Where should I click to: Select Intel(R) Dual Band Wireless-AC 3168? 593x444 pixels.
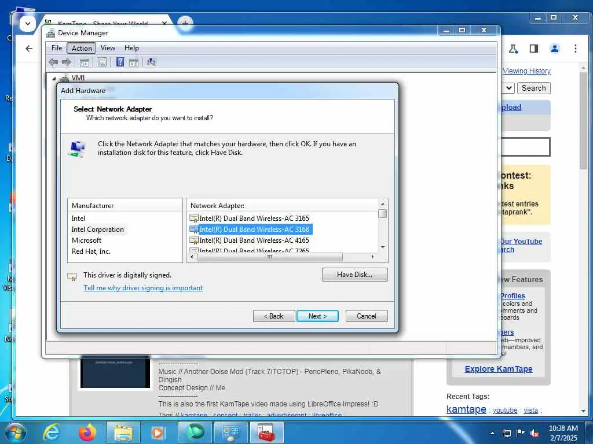[x=254, y=229]
